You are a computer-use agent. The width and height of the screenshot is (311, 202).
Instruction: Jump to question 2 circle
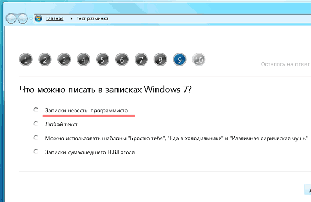[45, 59]
